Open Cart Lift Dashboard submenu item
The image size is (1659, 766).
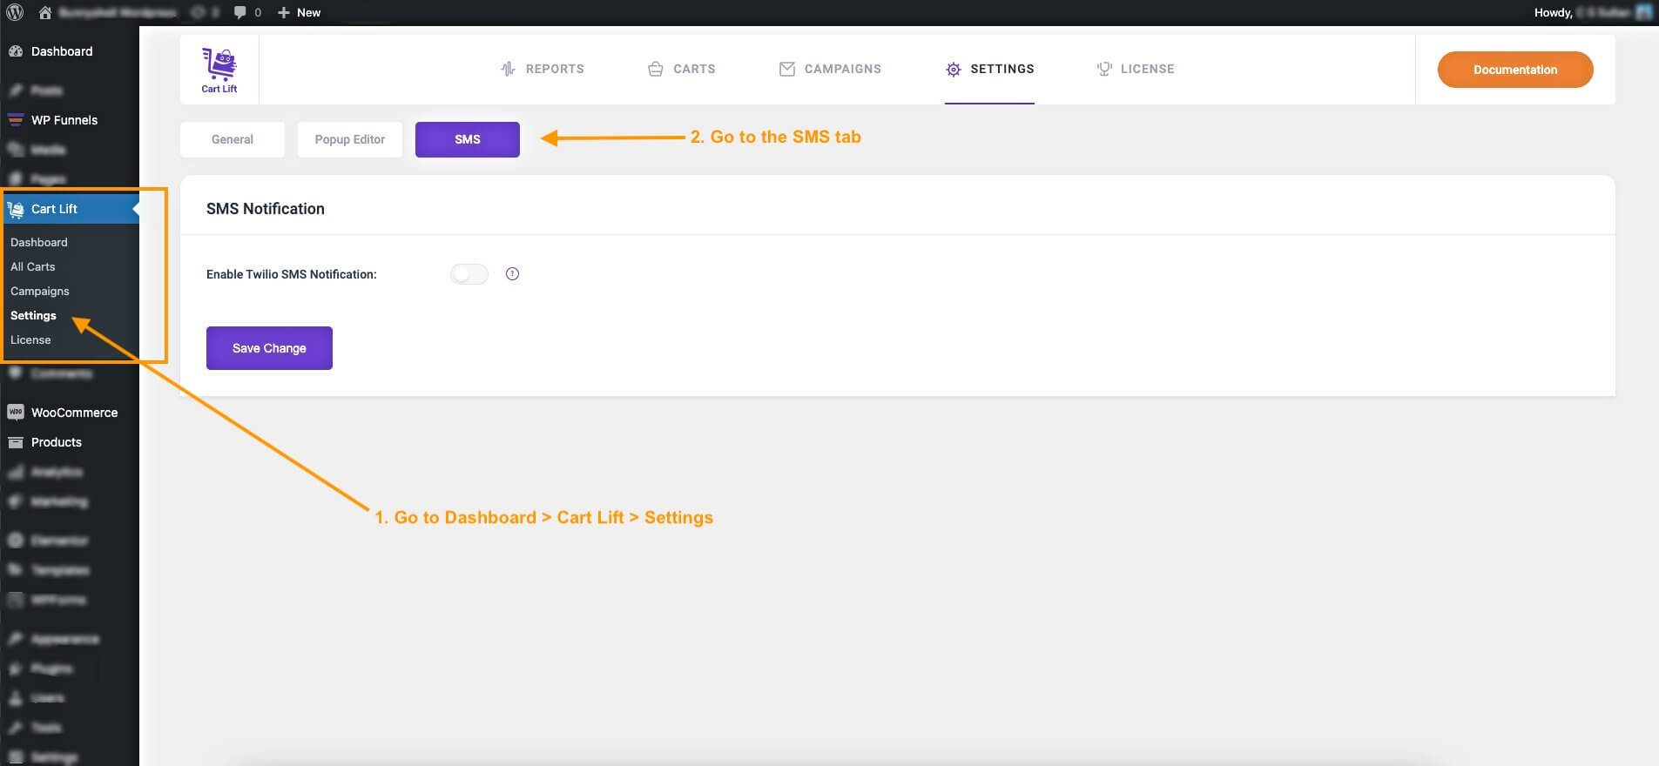(x=39, y=242)
